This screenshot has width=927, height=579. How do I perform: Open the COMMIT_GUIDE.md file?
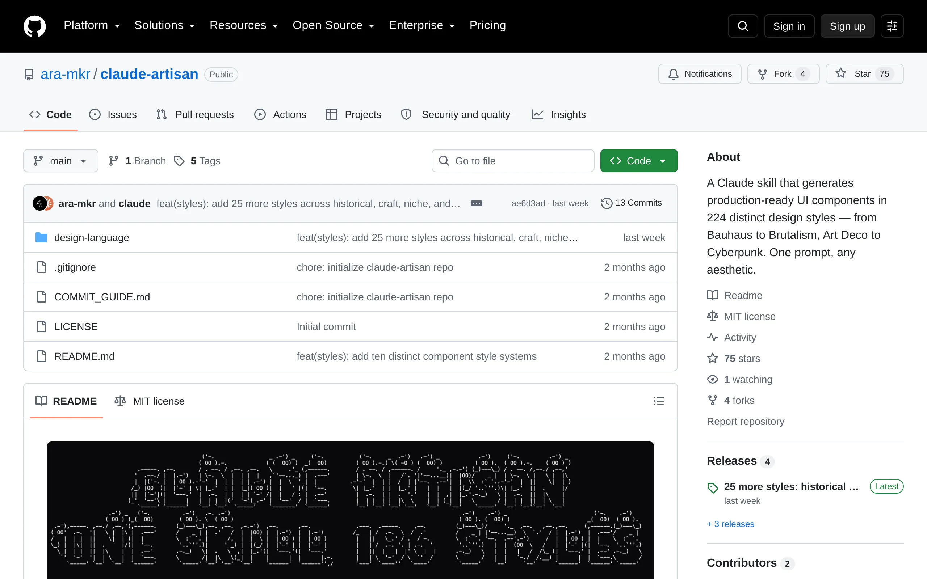[x=102, y=297]
